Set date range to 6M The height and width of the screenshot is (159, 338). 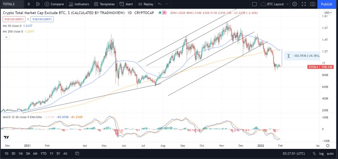(35, 154)
